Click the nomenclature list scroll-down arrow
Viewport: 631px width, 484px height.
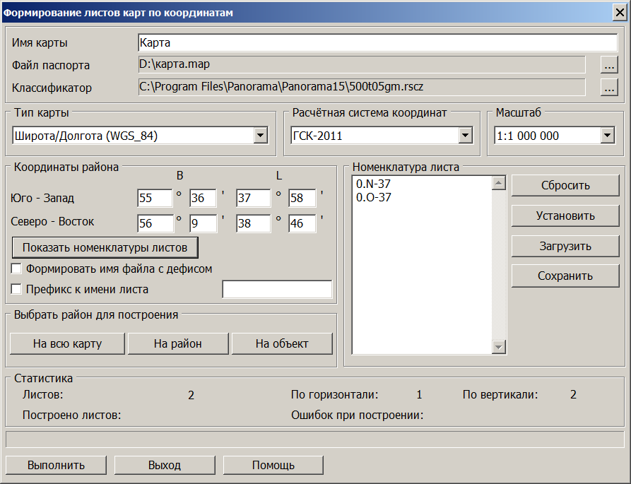pyautogui.click(x=498, y=347)
